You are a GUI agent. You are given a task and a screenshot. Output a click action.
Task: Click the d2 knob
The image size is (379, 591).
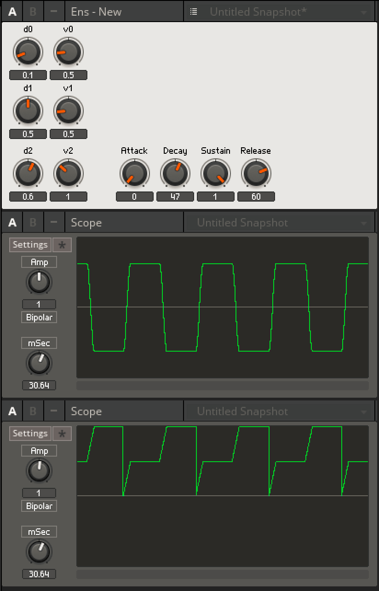[x=28, y=174]
